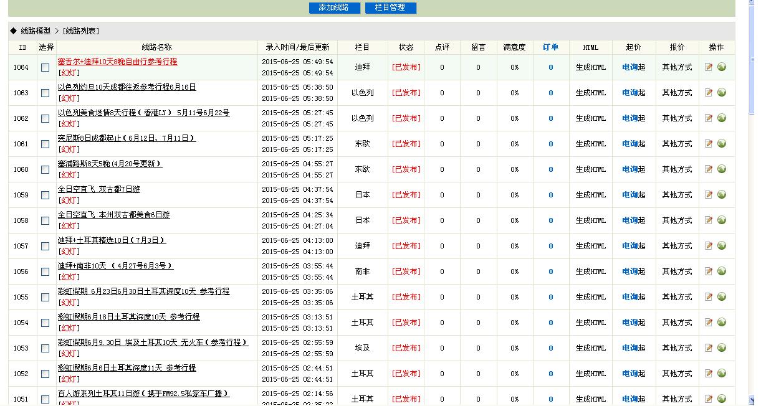Screen dimensions: 761x406
Task: Click 其他方式 in row 1062
Action: (x=677, y=118)
